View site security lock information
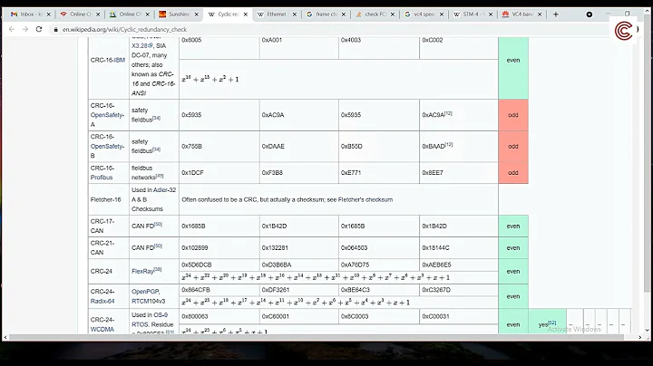 click(x=56, y=30)
